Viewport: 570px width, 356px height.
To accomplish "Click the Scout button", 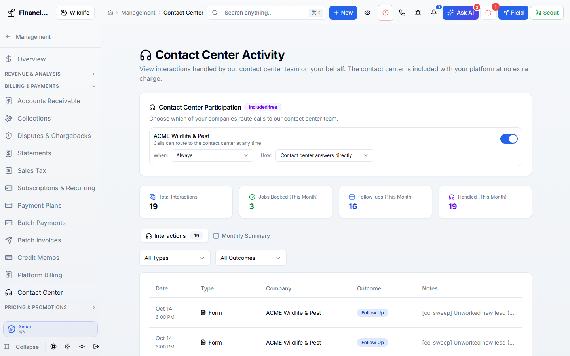I will pos(547,13).
